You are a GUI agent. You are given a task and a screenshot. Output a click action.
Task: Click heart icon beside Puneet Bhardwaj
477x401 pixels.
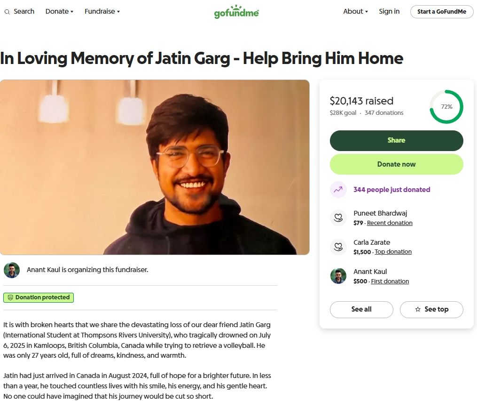(338, 217)
